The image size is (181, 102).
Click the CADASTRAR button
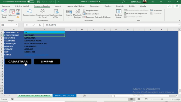point(18,61)
